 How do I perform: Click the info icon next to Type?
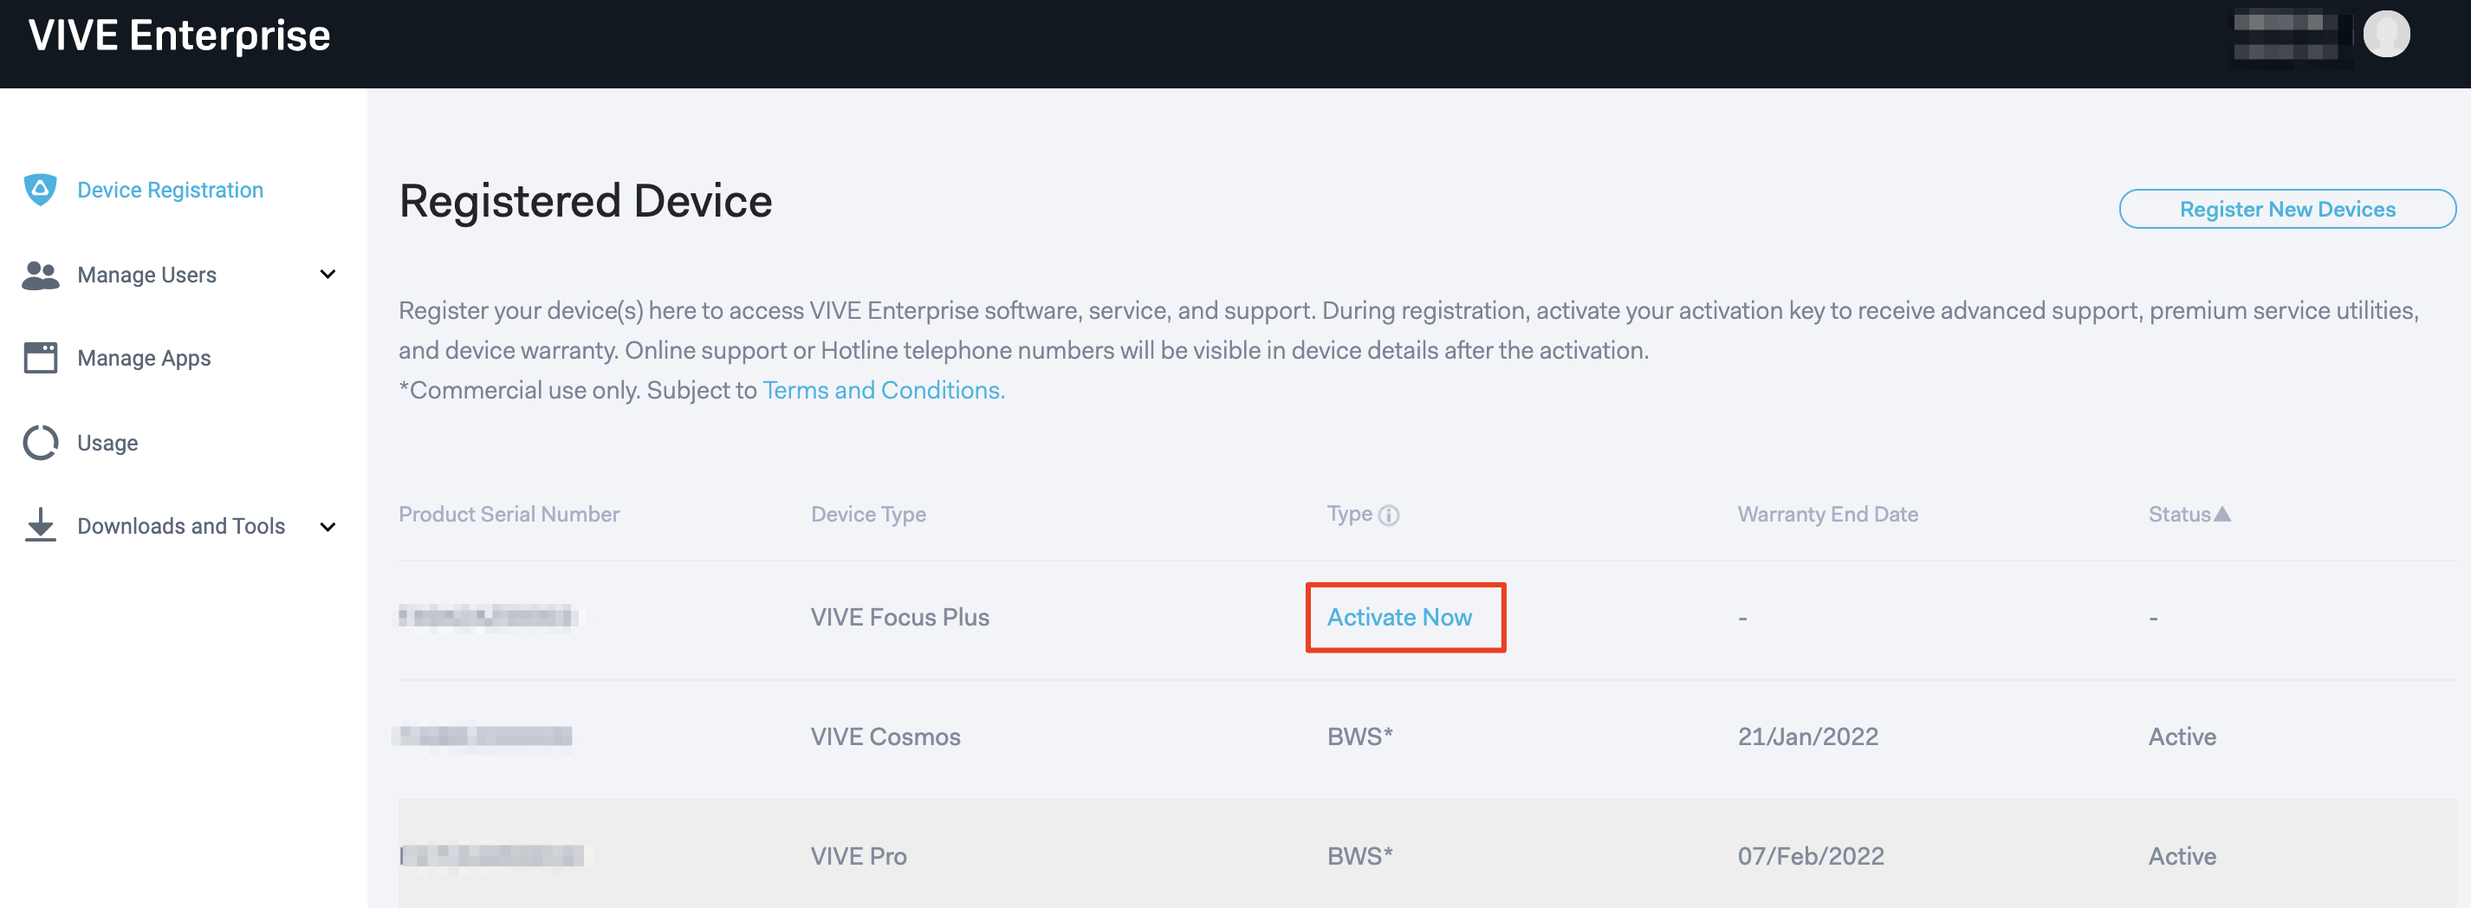1388,516
